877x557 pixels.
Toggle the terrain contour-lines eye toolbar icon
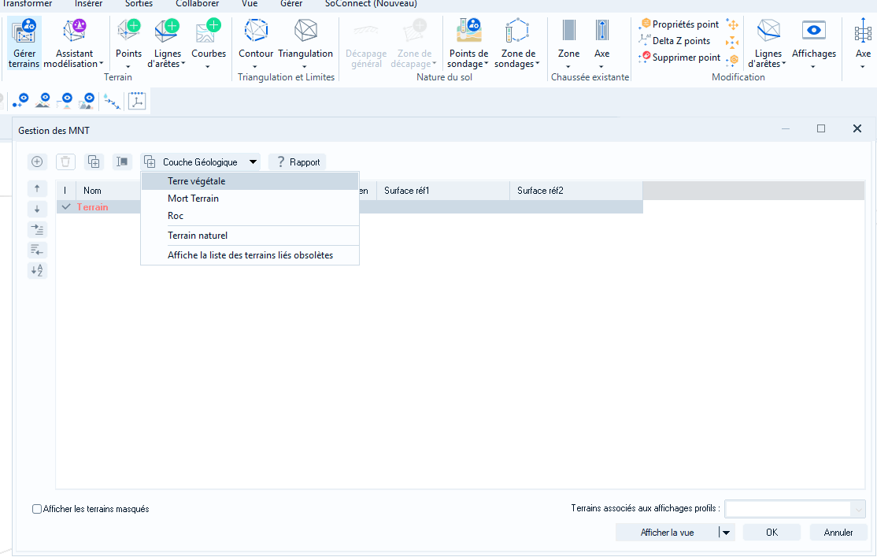pos(43,101)
